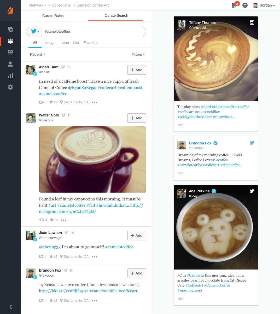Open the #potd hashtag on Tiffany Thomas card
The width and height of the screenshot is (280, 314).
coord(206,107)
